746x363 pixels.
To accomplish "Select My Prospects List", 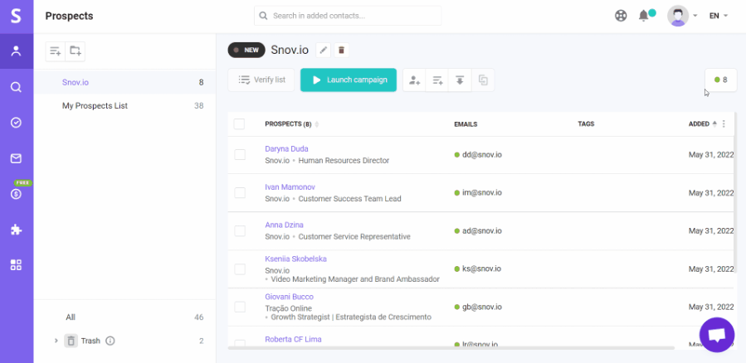I will pos(124,105).
